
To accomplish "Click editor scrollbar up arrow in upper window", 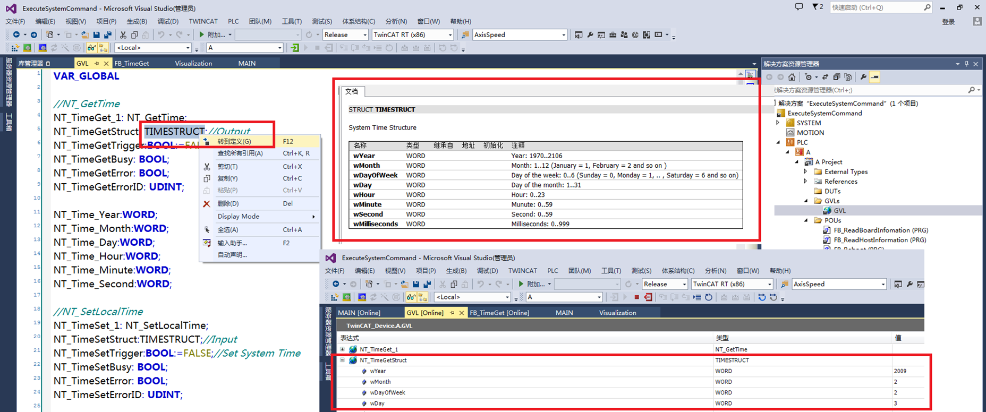I will tap(741, 74).
